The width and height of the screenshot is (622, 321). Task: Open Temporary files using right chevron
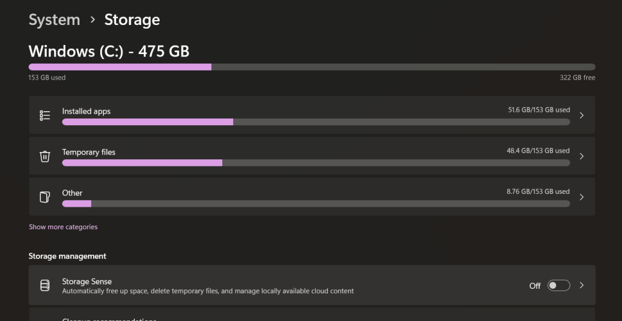click(581, 156)
